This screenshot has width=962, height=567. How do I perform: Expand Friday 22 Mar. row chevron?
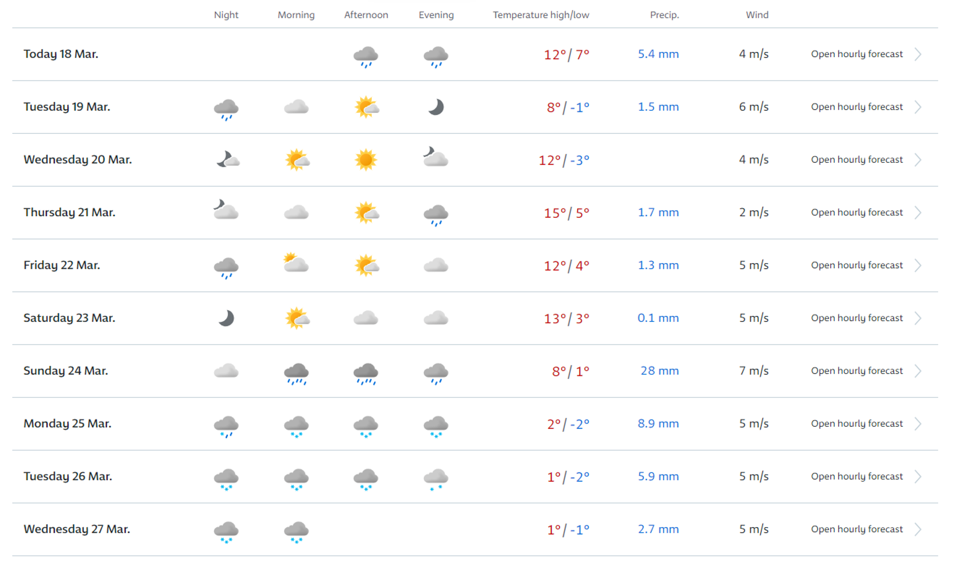918,265
